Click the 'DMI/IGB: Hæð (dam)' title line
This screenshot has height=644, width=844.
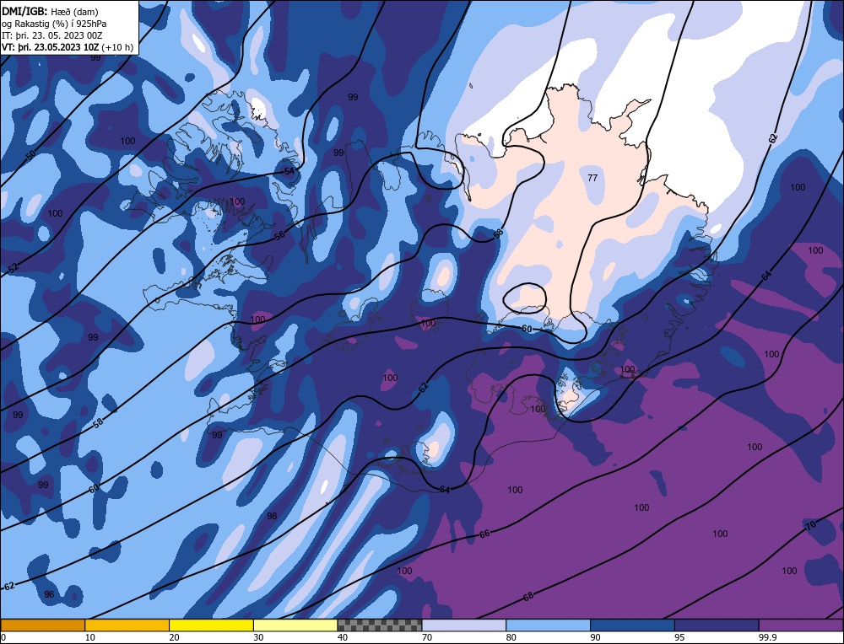[x=50, y=11]
